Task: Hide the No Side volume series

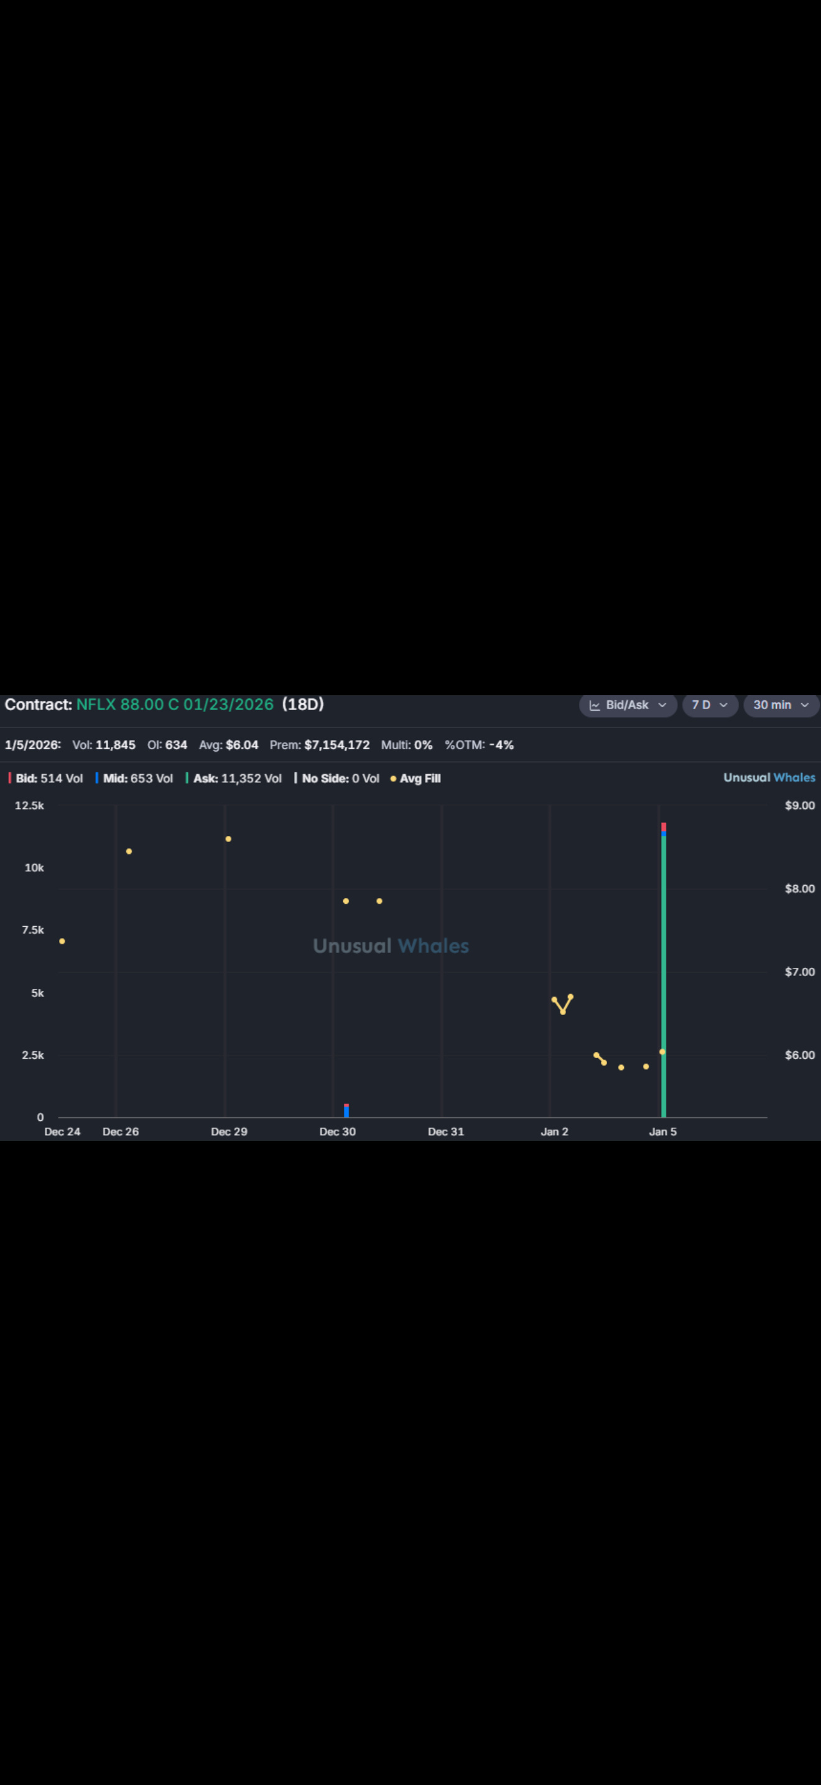Action: [x=337, y=778]
